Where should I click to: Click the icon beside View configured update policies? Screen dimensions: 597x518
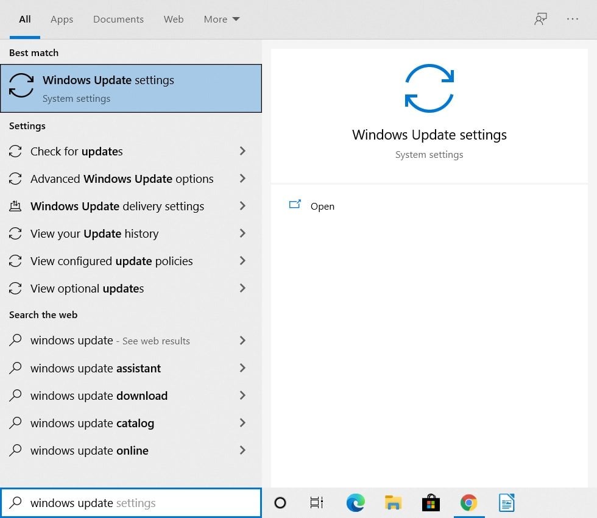pyautogui.click(x=15, y=261)
